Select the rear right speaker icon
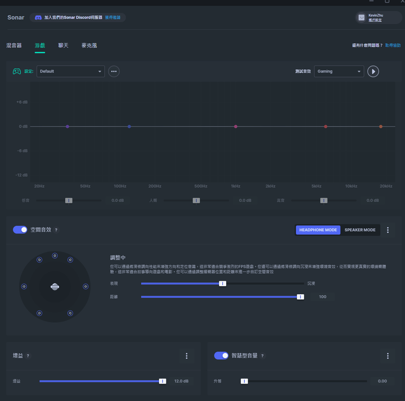 70,313
